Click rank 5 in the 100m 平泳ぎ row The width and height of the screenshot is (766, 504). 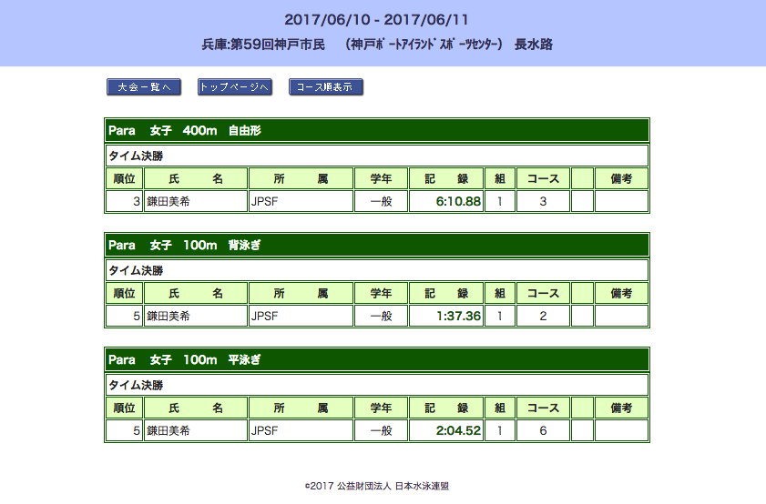coord(137,430)
